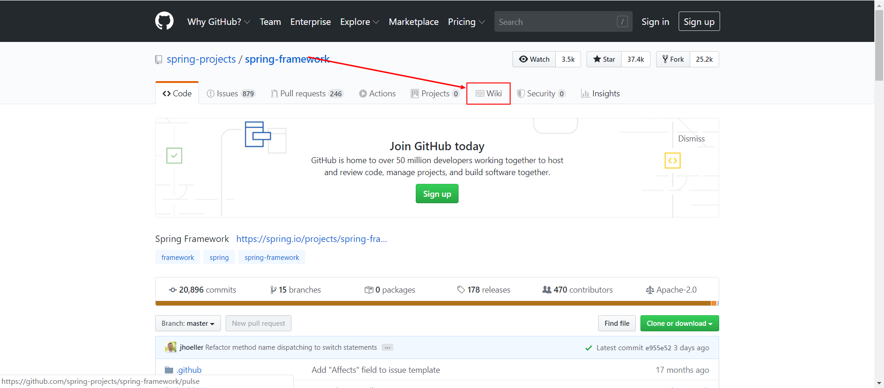This screenshot has height=388, width=884.
Task: Open the jhoeller author link
Action: click(x=192, y=347)
